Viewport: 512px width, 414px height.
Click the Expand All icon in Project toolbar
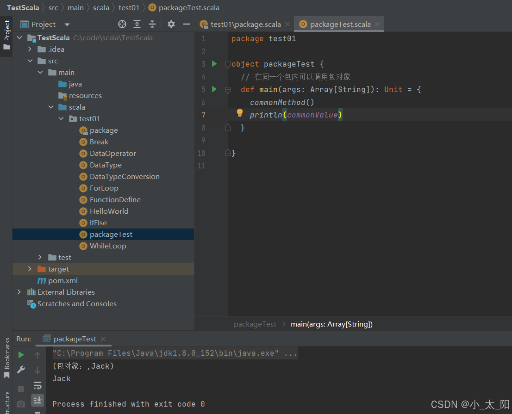point(137,24)
